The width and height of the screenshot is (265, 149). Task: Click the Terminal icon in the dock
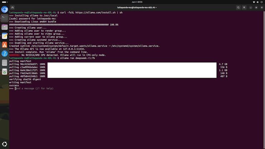point(5,18)
